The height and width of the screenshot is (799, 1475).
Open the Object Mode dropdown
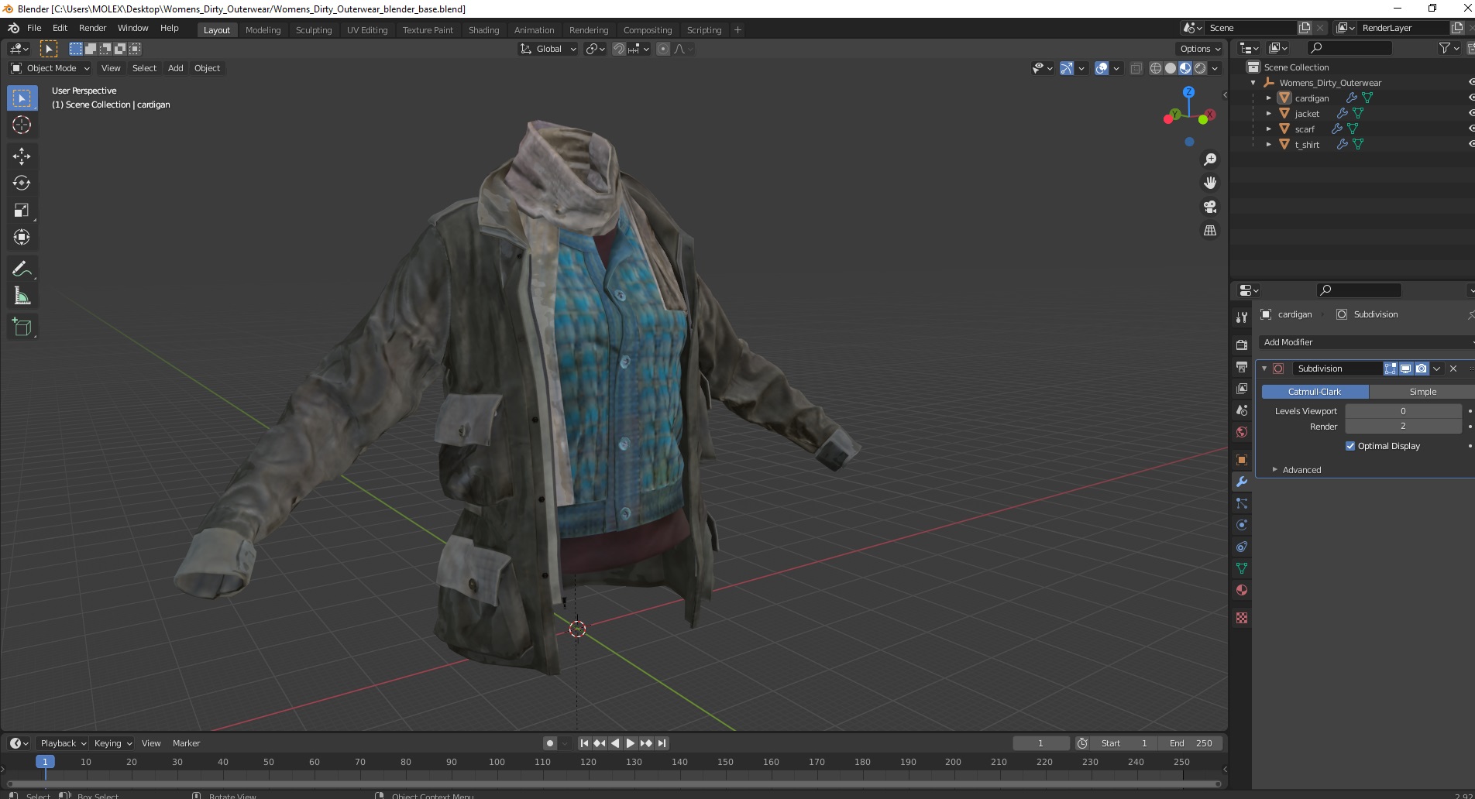click(x=50, y=68)
